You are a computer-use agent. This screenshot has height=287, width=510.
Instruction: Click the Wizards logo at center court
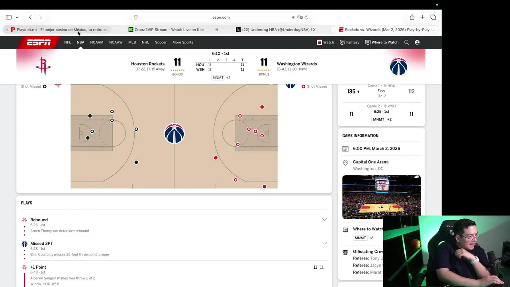coord(174,134)
